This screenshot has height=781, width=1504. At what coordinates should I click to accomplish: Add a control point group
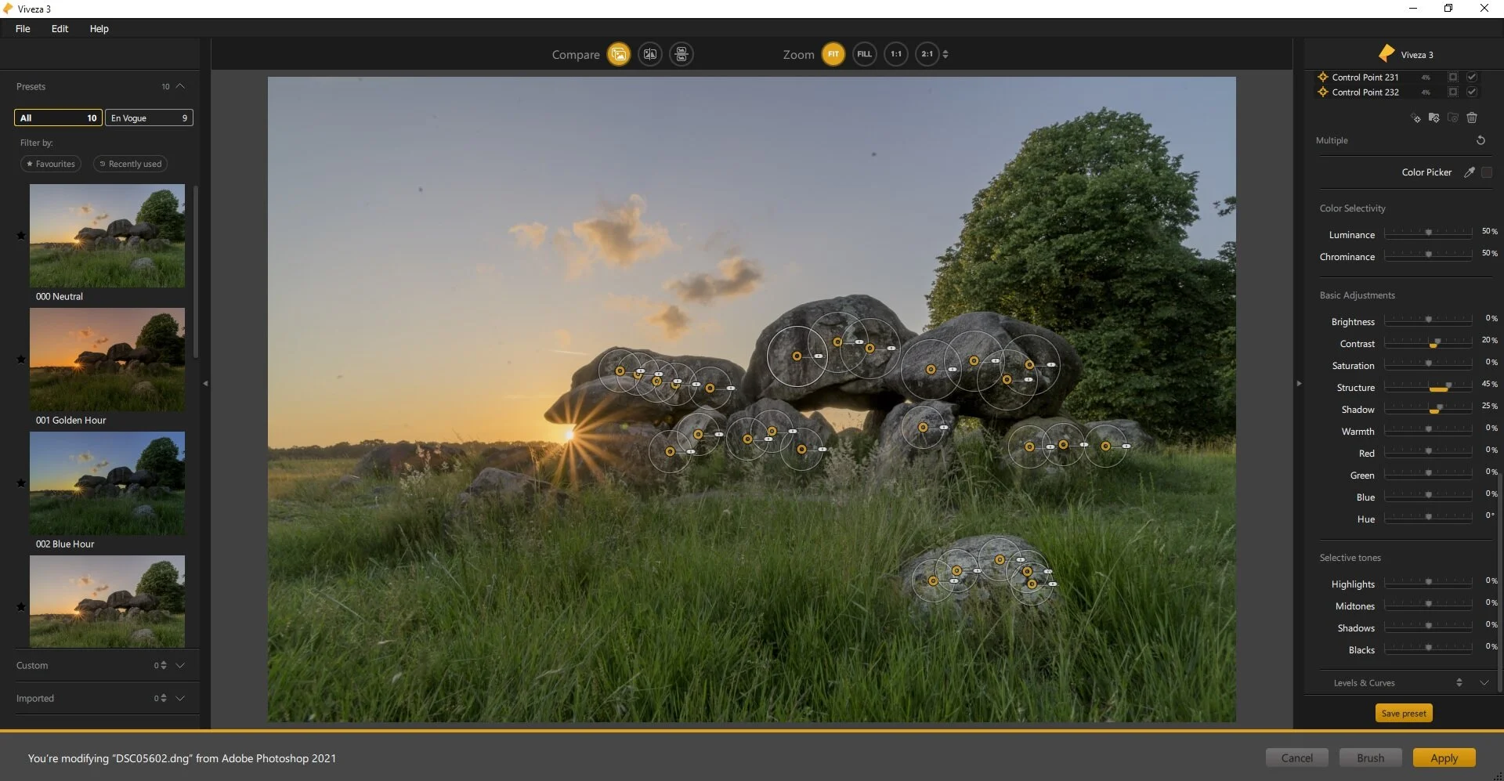point(1434,118)
